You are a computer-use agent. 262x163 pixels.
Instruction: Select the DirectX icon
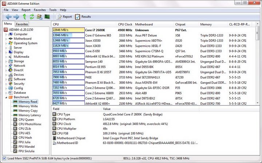point(10,70)
